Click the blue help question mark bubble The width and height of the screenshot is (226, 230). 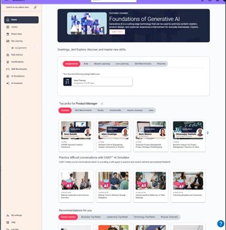tap(221, 224)
